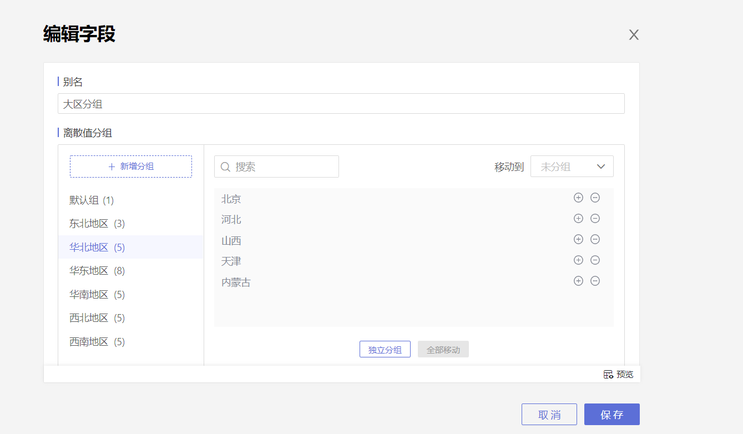This screenshot has height=434, width=743.
Task: Click the plus icon next to 北京
Action: point(578,198)
